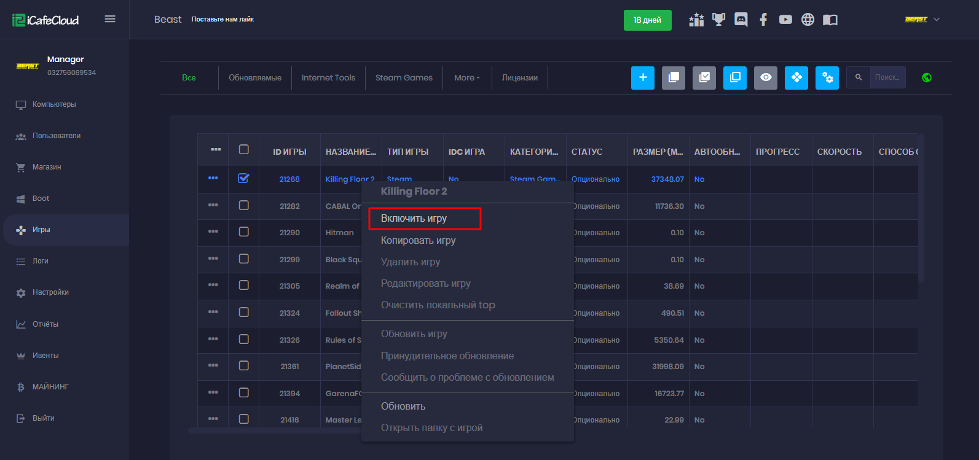The height and width of the screenshot is (460, 979).
Task: Click the gray checklist stack toolbar button
Action: pyautogui.click(x=704, y=77)
